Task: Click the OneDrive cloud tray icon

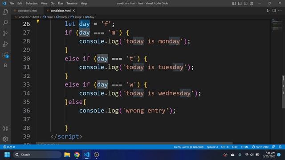Action: pos(232,155)
